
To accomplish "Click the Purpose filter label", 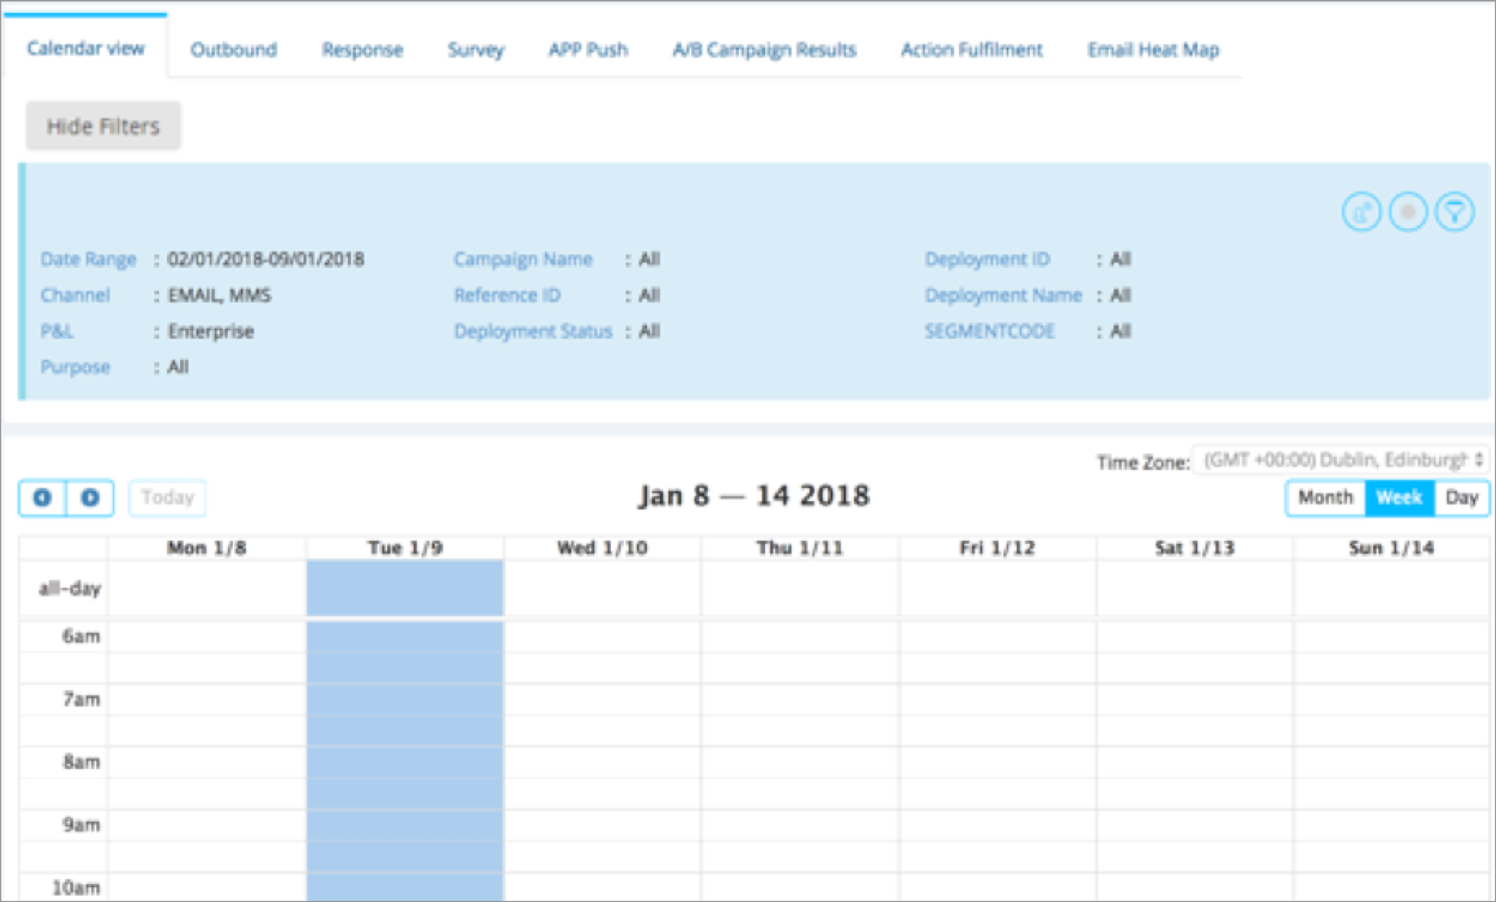I will tap(75, 367).
